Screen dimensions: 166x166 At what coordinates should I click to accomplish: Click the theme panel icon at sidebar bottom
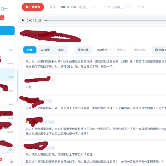click(x=11, y=161)
